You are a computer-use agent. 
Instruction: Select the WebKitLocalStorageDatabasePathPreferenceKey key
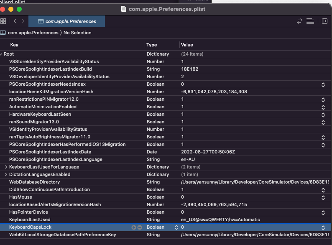click(62, 235)
